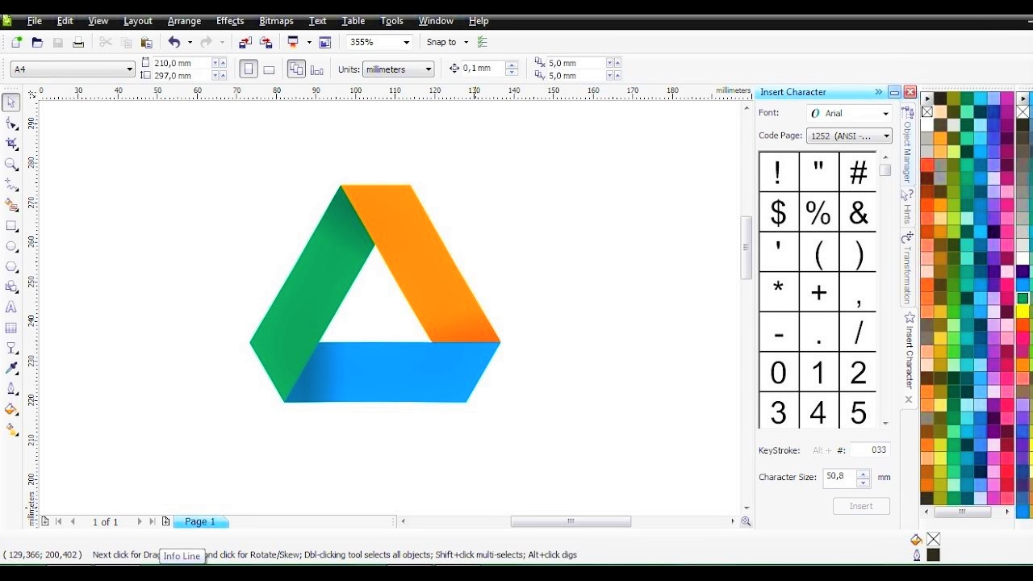Select the Rectangle tool
The width and height of the screenshot is (1033, 581).
pyautogui.click(x=11, y=226)
